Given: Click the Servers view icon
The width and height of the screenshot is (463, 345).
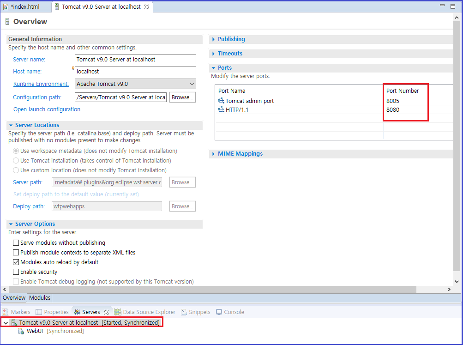Looking at the screenshot, I should [x=77, y=312].
